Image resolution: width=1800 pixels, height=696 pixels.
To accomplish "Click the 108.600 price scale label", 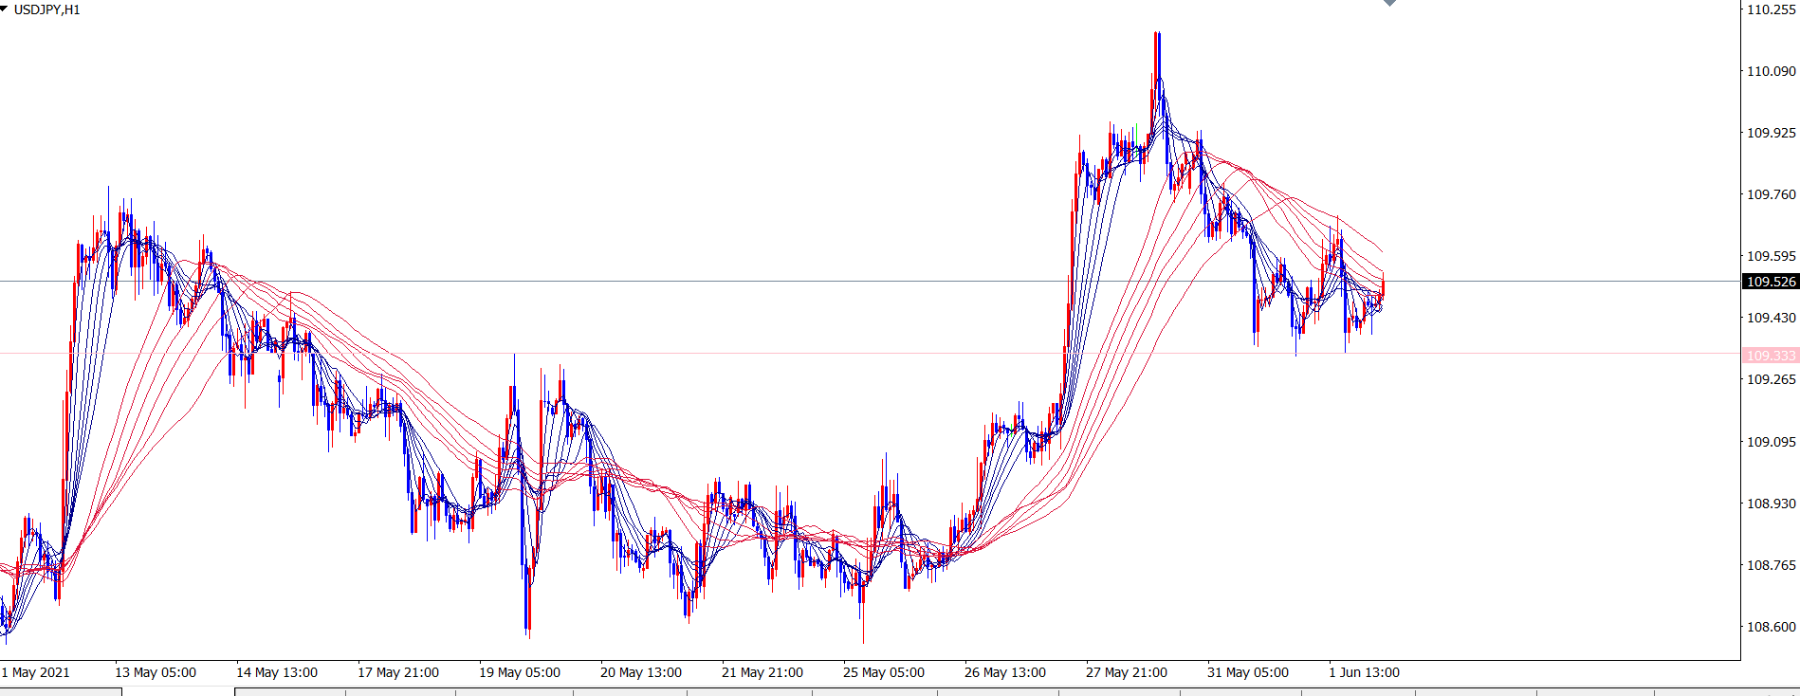I will pyautogui.click(x=1771, y=627).
